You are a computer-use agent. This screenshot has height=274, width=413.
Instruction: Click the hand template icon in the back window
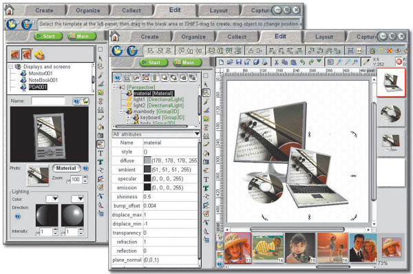point(39,54)
